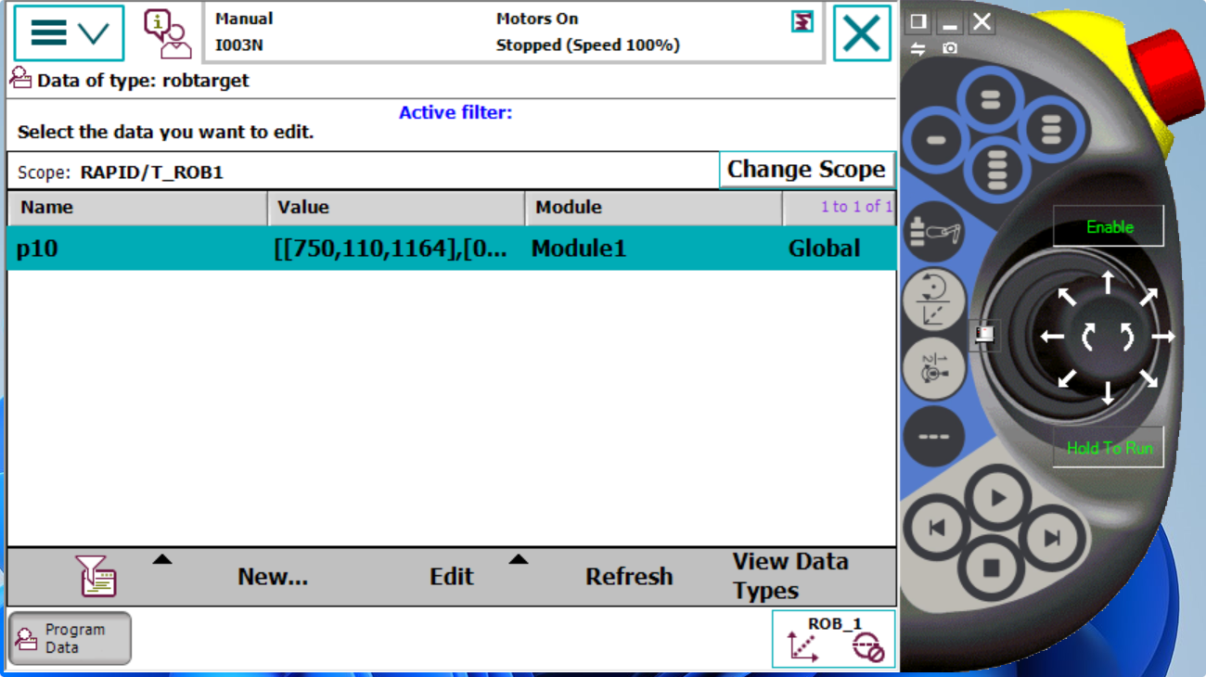The height and width of the screenshot is (677, 1206).
Task: Click joystick up arrow
Action: point(1108,282)
